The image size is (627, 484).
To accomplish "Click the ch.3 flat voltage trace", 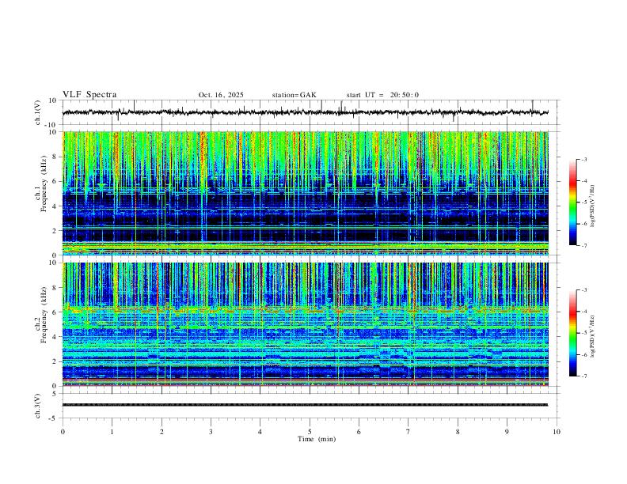I will [306, 405].
